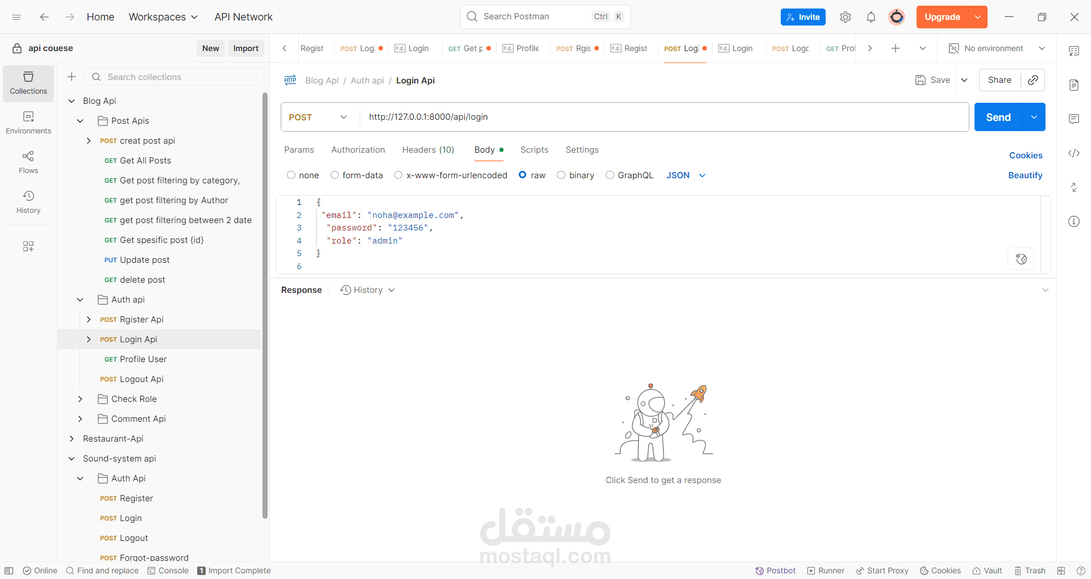Open Collections in the sidebar
This screenshot has width=1091, height=579.
pos(28,83)
